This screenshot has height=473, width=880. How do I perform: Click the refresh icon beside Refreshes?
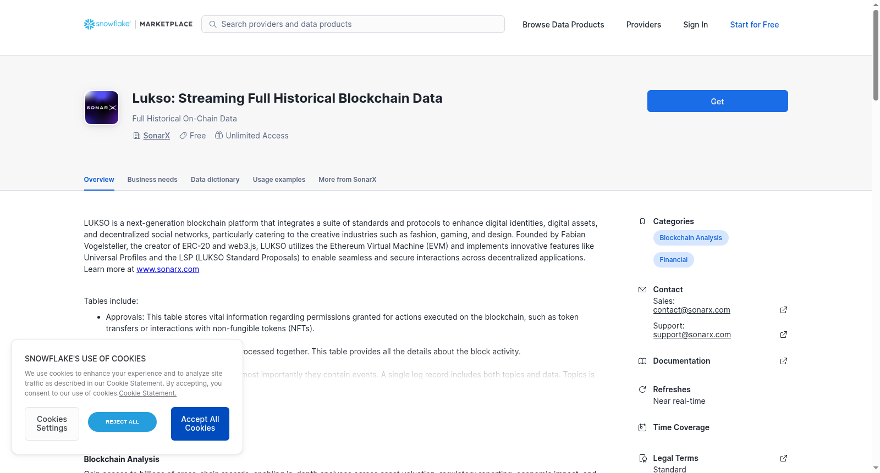[642, 389]
